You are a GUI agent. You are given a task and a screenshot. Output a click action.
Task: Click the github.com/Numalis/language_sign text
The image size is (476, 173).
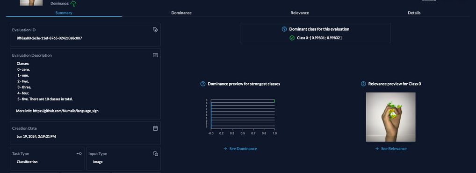click(x=65, y=111)
